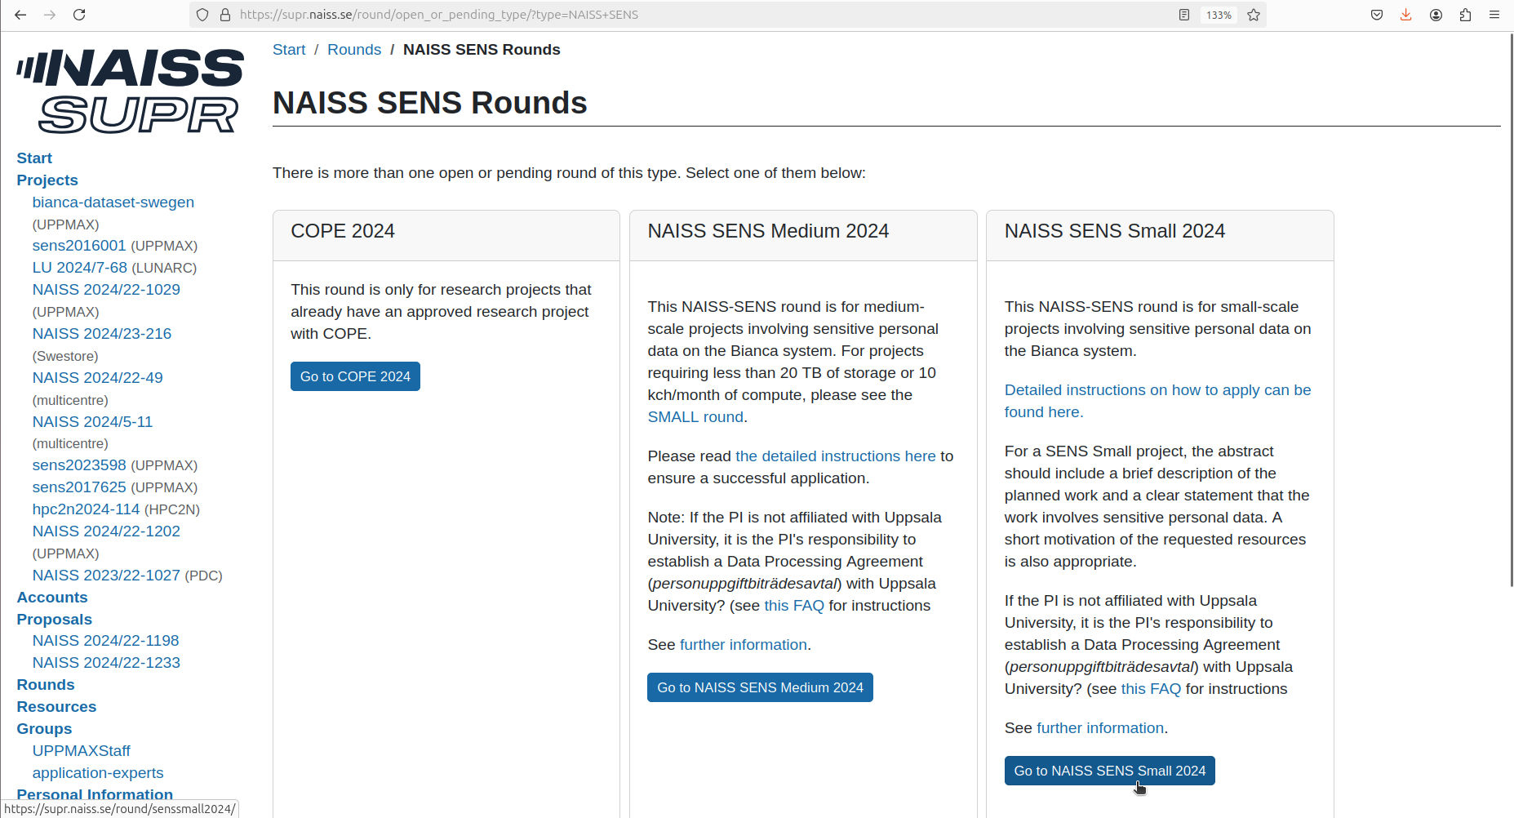Open the tracking protection shield icon
This screenshot has width=1514, height=818.
coord(201,14)
